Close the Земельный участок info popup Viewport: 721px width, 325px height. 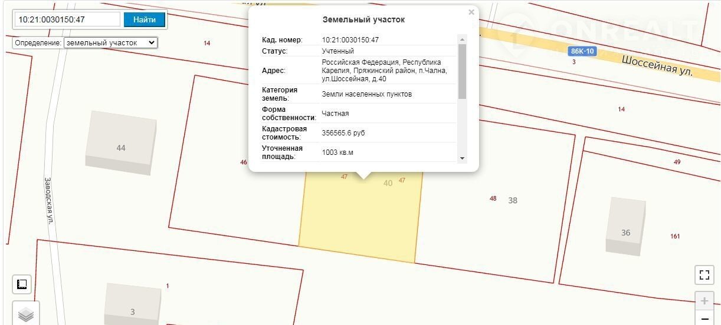471,12
